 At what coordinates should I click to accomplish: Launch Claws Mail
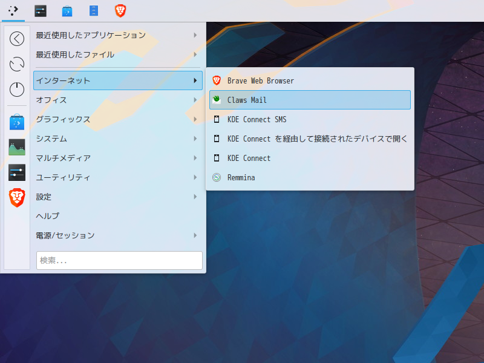coord(310,100)
